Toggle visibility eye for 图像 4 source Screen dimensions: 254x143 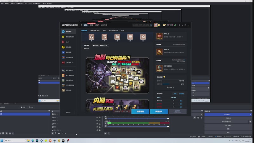pyautogui.click(x=97, y=117)
